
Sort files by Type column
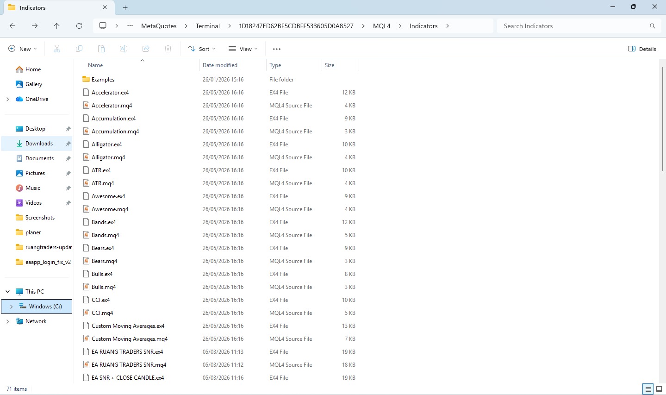(275, 65)
